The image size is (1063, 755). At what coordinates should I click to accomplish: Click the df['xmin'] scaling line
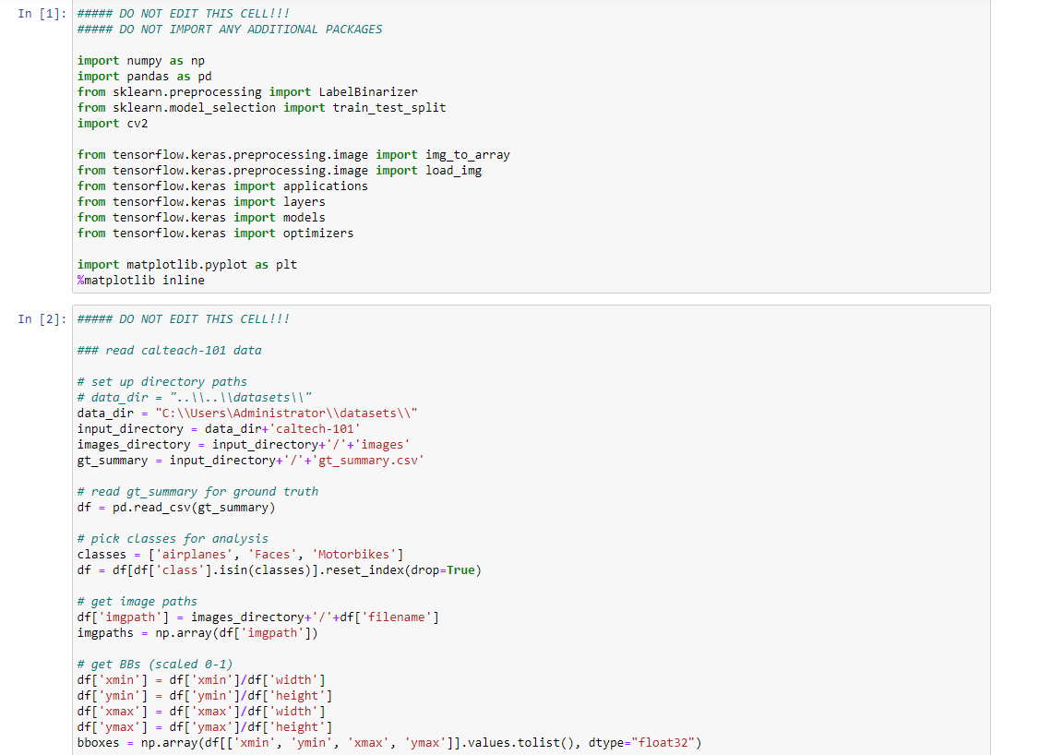201,679
